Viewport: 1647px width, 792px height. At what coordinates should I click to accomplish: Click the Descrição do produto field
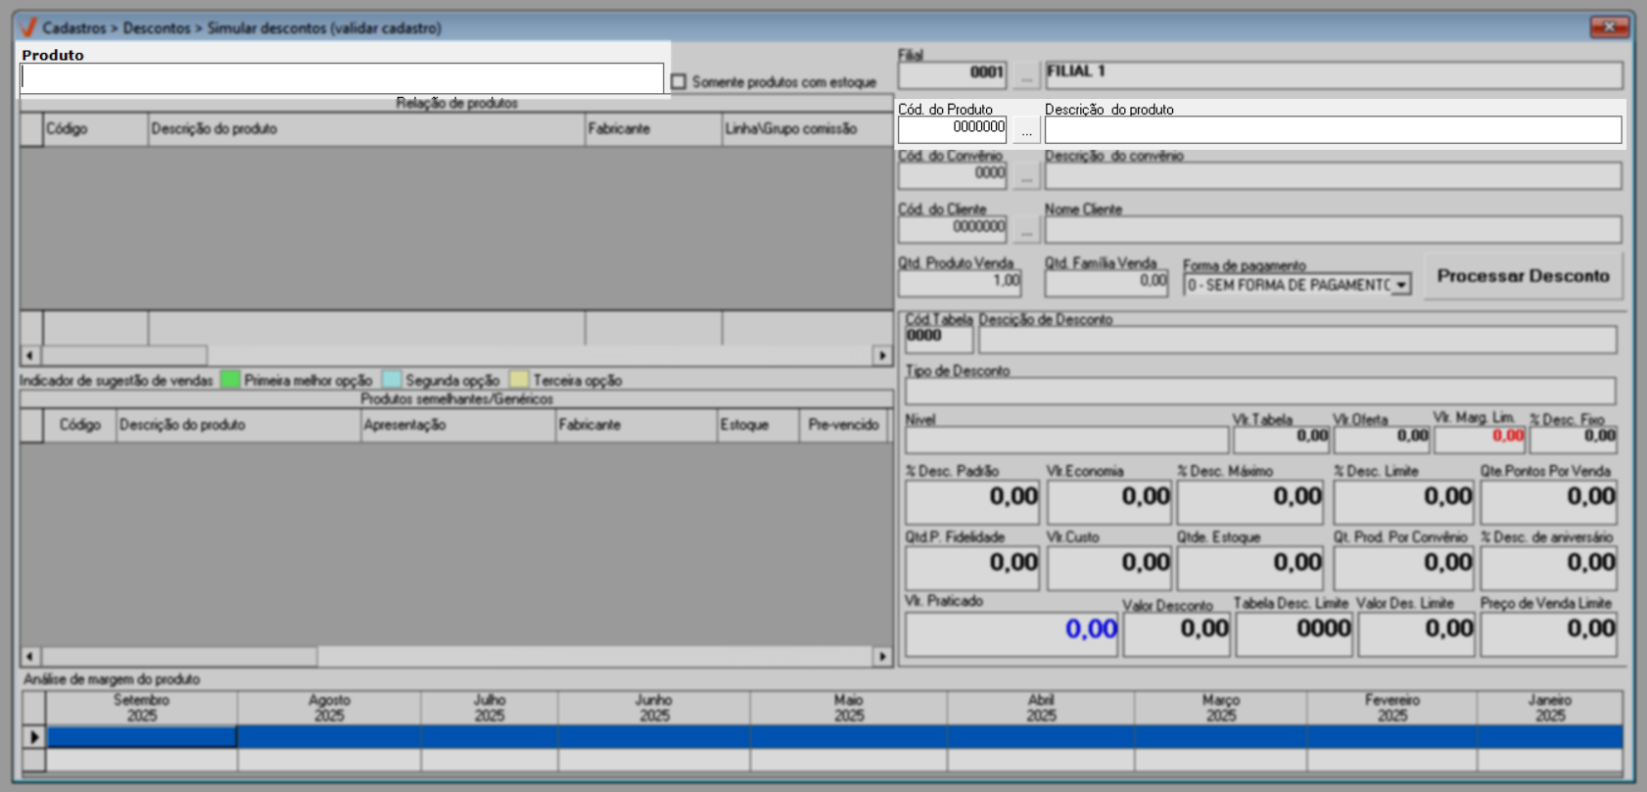click(x=1332, y=130)
